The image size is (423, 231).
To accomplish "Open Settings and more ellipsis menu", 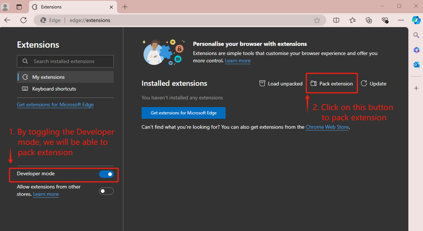I will pyautogui.click(x=401, y=20).
